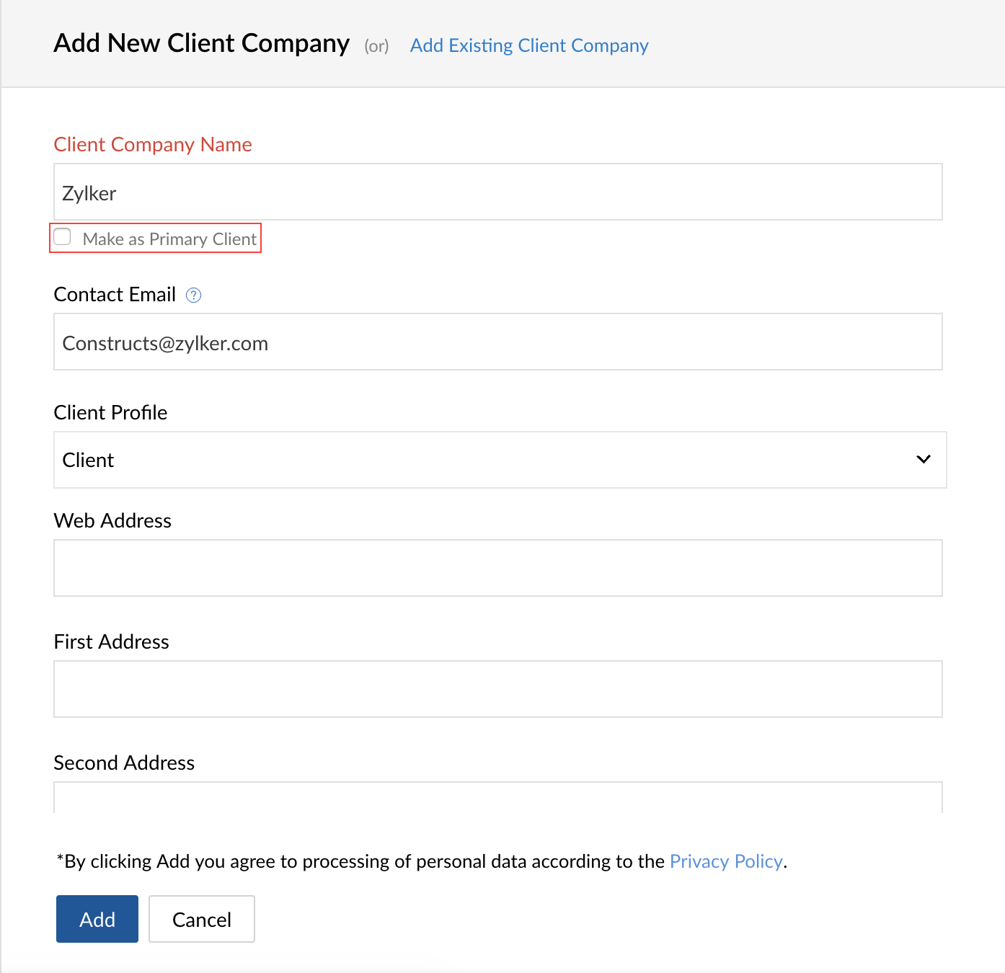Click the Contact Email help icon

tap(193, 295)
